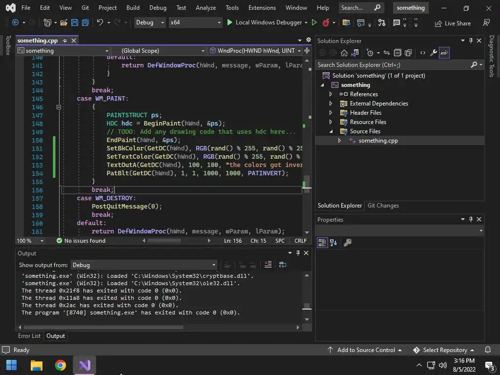500x375 pixels.
Task: Click the Open File folder icon
Action: (64, 22)
